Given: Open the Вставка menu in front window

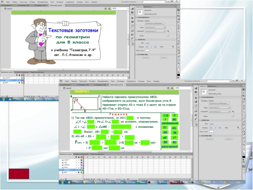Looking at the screenshot, I should pos(92,81).
